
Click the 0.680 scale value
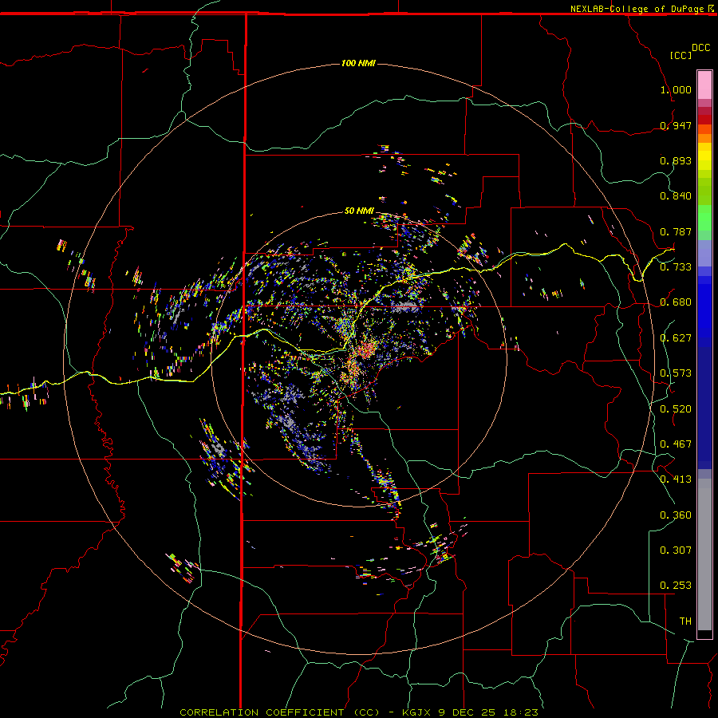(676, 302)
